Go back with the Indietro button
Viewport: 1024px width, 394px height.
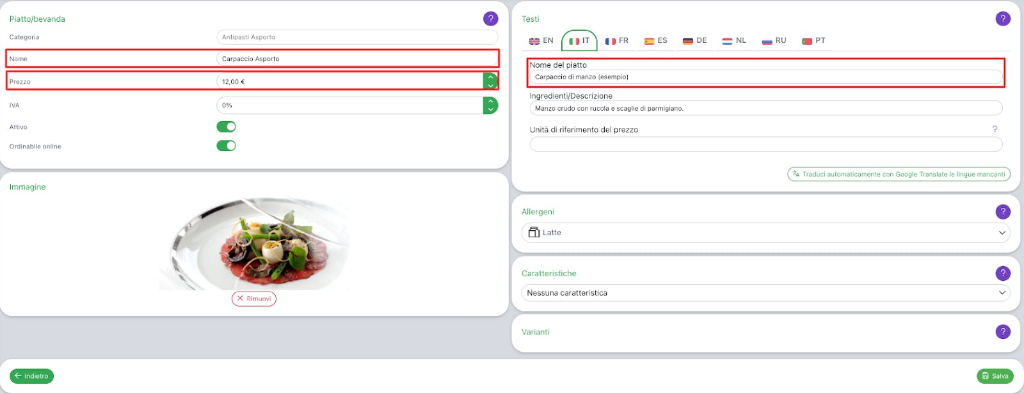click(31, 376)
